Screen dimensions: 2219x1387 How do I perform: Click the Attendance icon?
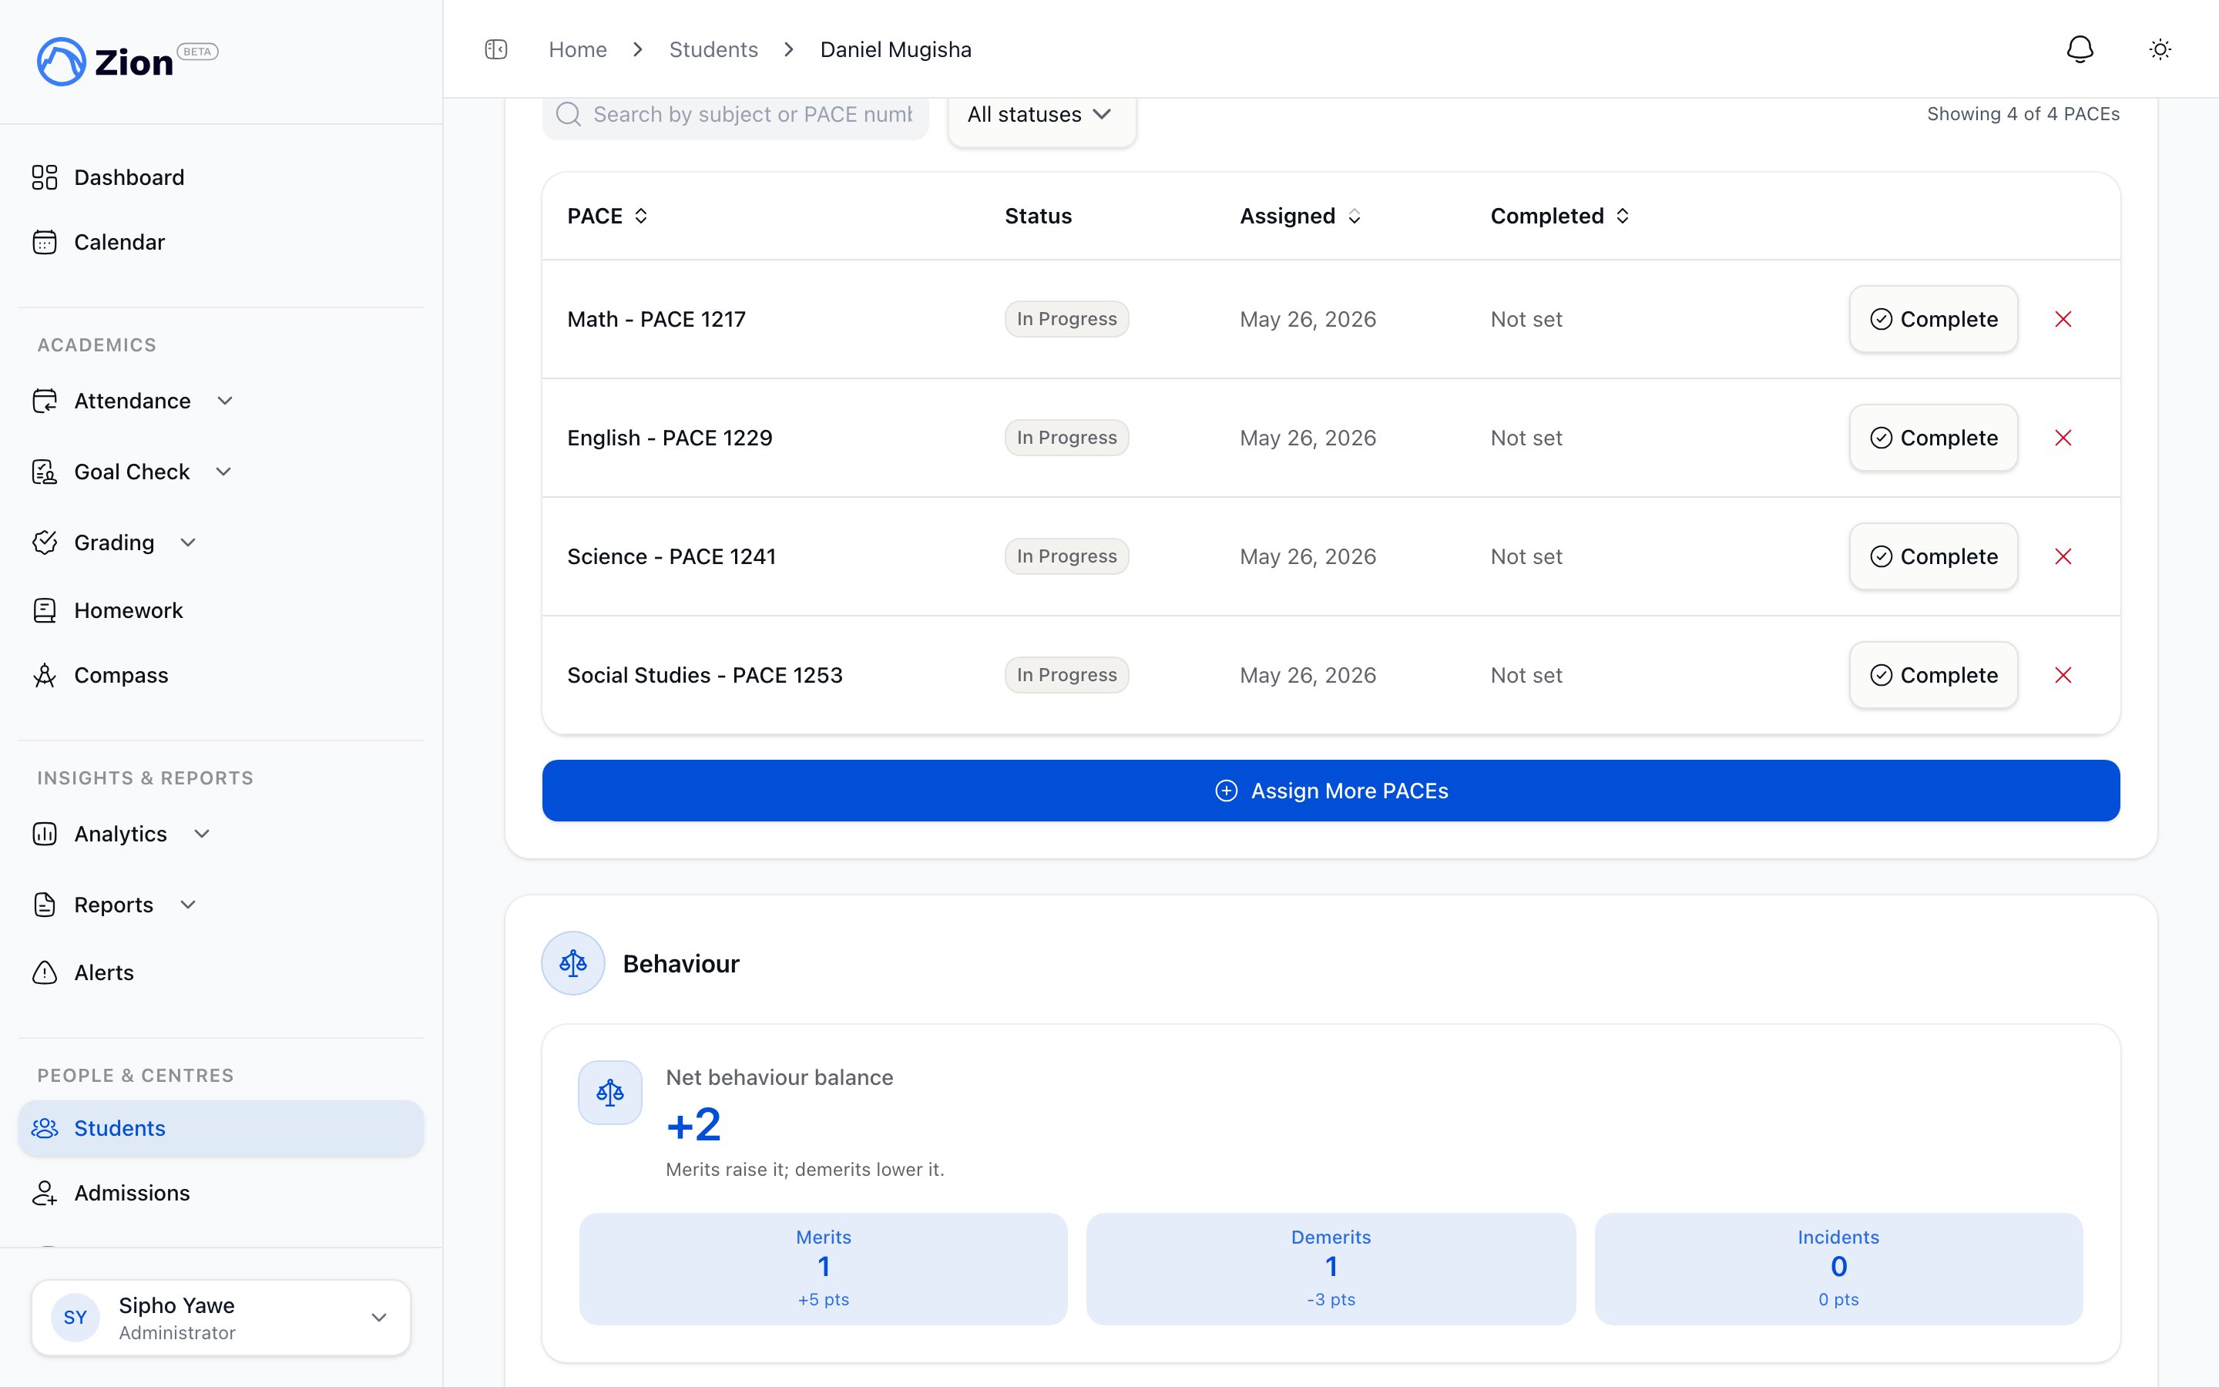[x=44, y=401]
